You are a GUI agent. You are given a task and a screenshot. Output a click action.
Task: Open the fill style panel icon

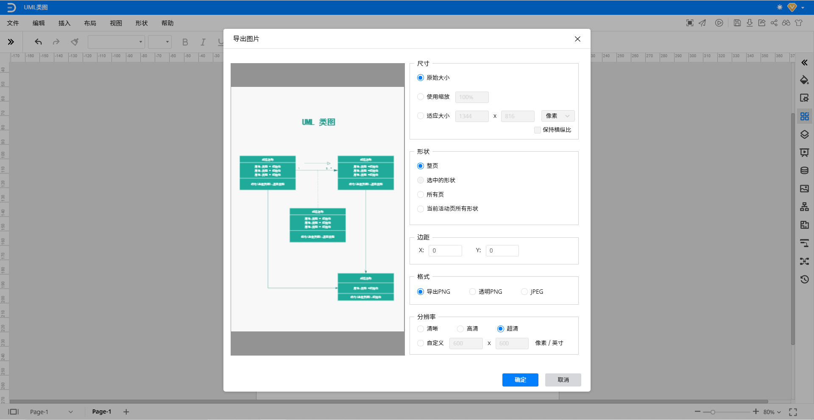[804, 80]
